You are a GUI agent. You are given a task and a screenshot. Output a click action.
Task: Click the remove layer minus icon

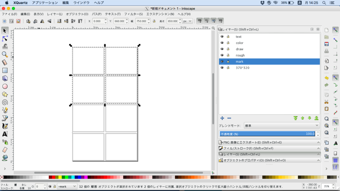click(x=229, y=118)
